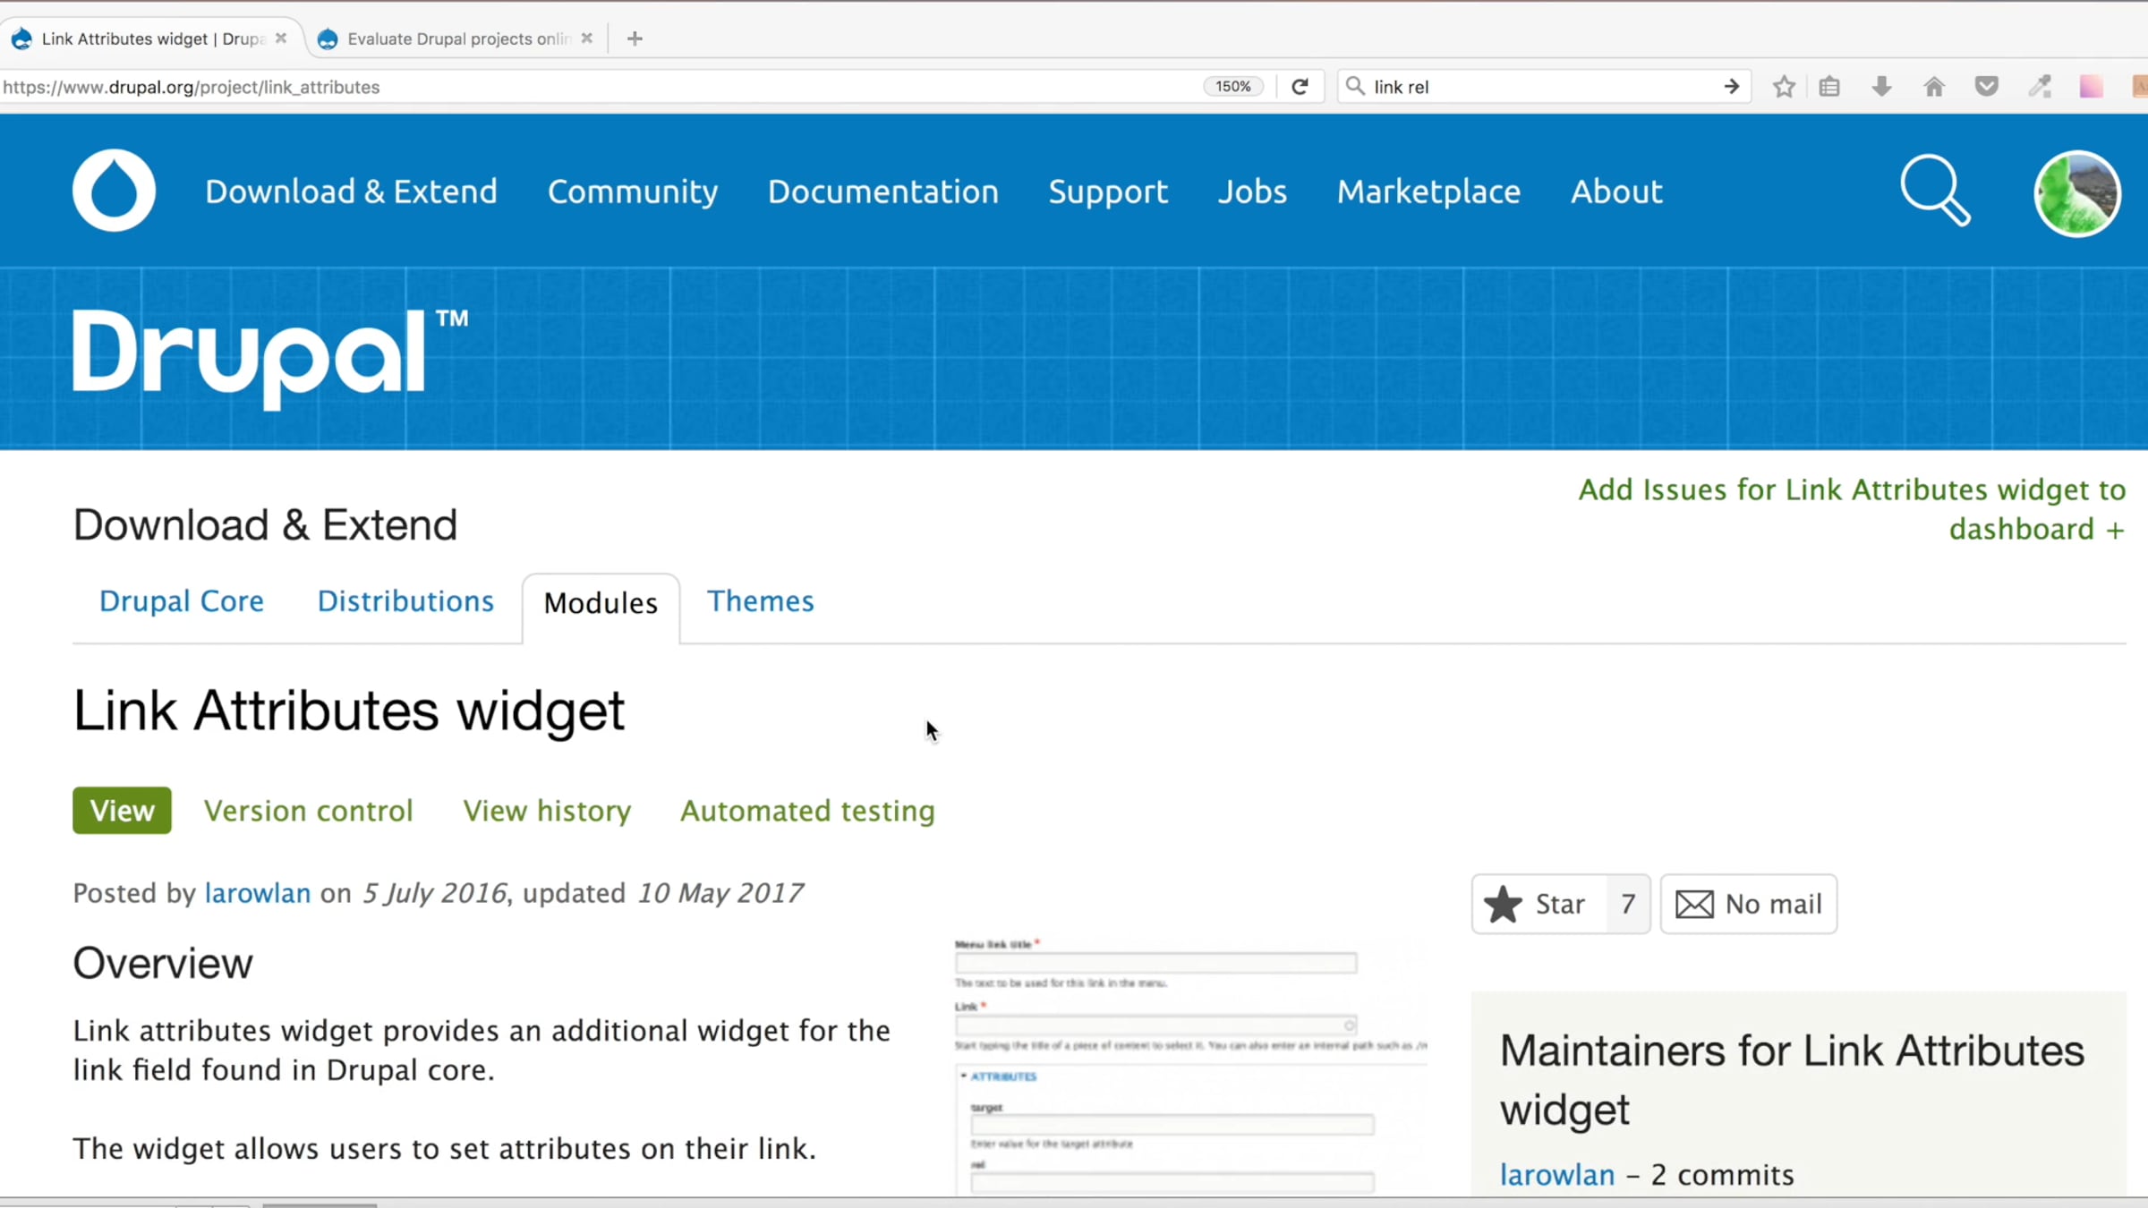Open the Version control tab
Image resolution: width=2148 pixels, height=1208 pixels.
[309, 811]
